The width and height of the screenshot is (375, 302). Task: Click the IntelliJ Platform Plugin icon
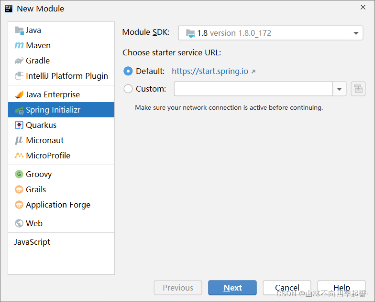(19, 76)
